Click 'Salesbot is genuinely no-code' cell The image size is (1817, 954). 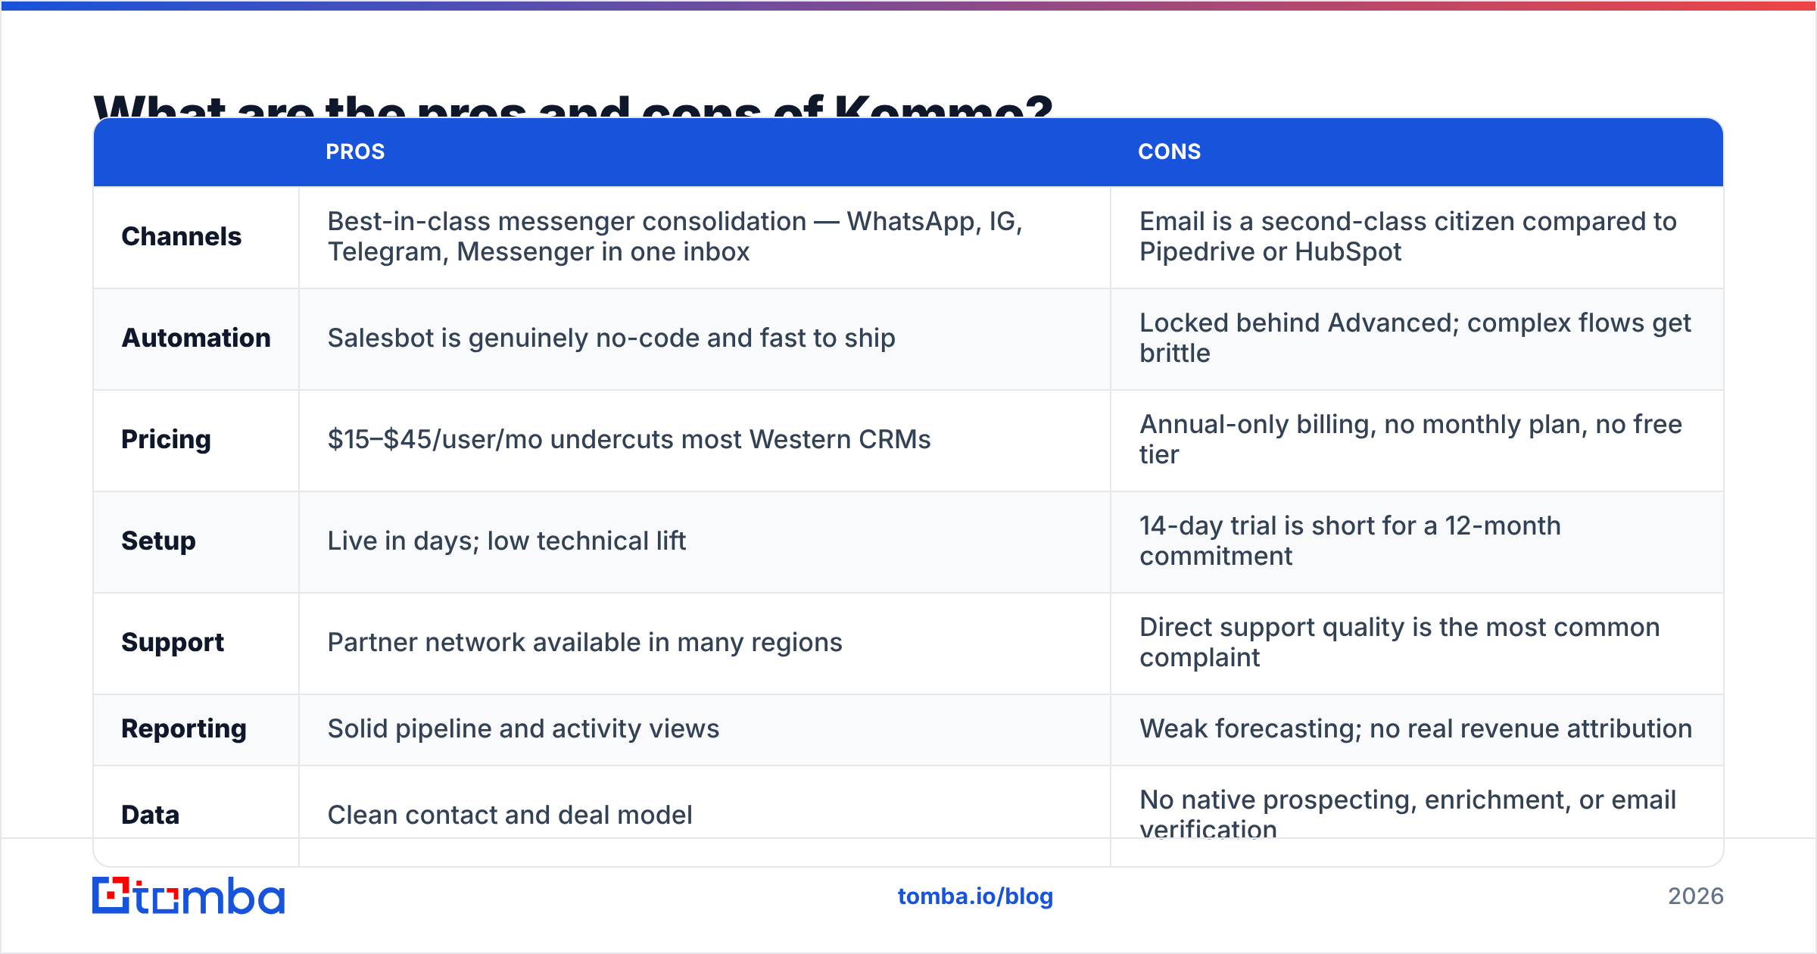705,338
